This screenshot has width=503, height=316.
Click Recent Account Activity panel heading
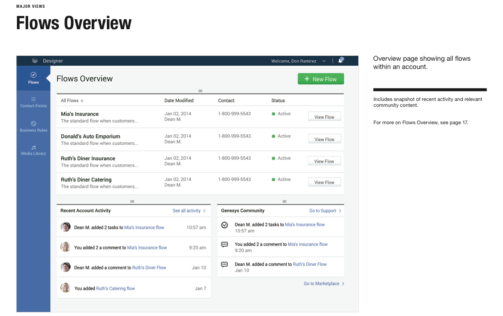(86, 211)
